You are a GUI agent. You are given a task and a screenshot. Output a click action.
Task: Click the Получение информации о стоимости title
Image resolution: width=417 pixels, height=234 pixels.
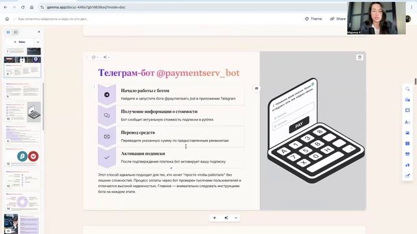[x=159, y=111]
